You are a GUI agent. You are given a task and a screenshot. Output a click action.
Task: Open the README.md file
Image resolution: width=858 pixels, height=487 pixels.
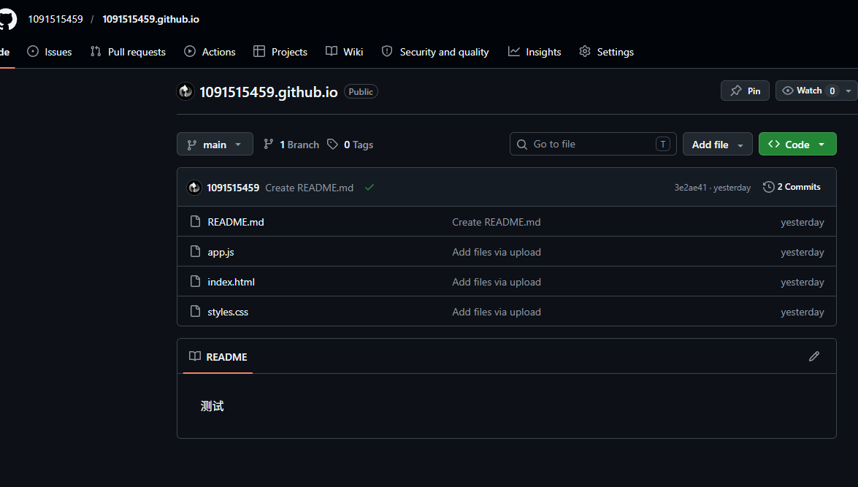click(x=236, y=222)
